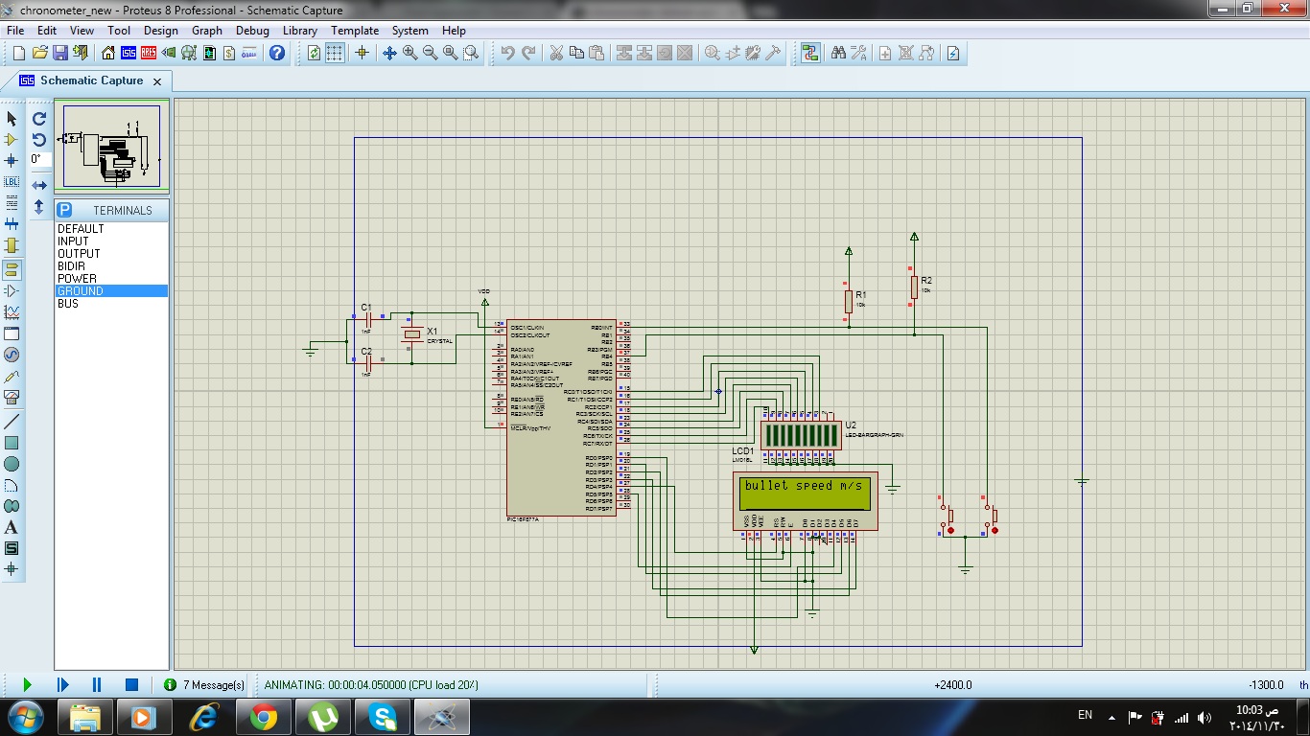Toggle the grid display
1310x736 pixels.
335,54
